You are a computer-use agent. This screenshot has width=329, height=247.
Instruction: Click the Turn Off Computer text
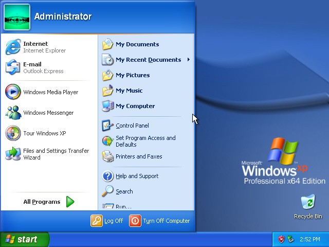coord(167,221)
